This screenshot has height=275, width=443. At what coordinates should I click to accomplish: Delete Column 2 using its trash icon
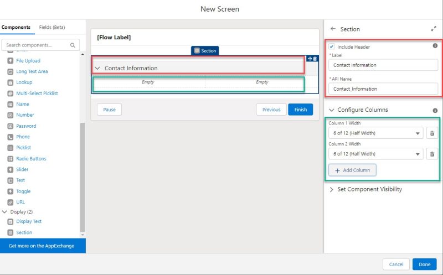[432, 154]
